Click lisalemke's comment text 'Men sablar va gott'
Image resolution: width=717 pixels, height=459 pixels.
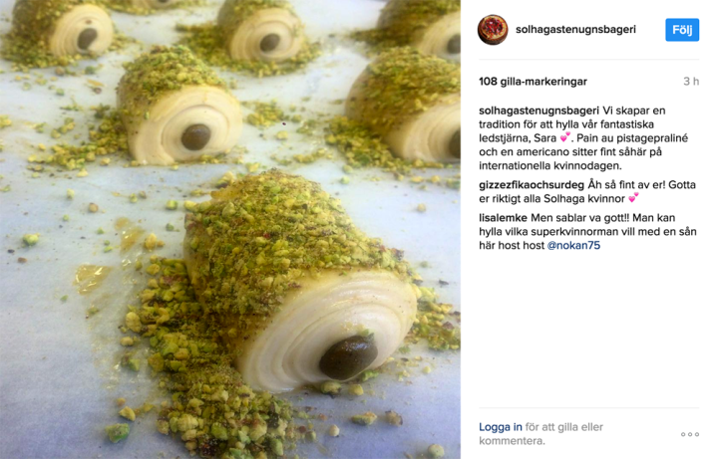click(578, 217)
